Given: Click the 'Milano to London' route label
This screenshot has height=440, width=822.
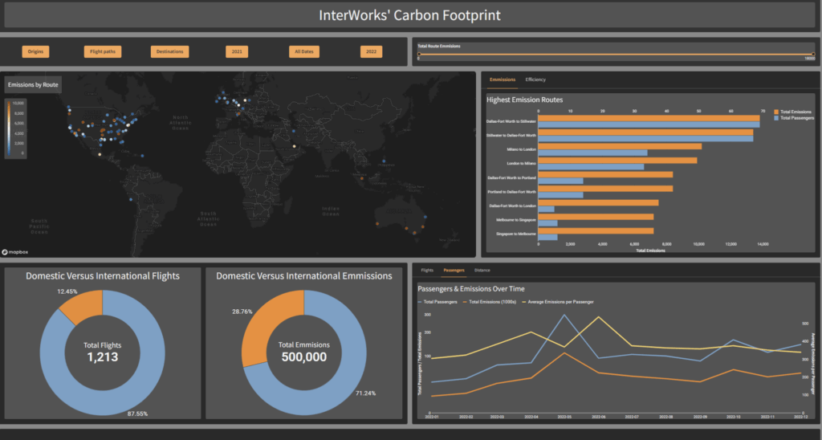Looking at the screenshot, I should point(522,149).
